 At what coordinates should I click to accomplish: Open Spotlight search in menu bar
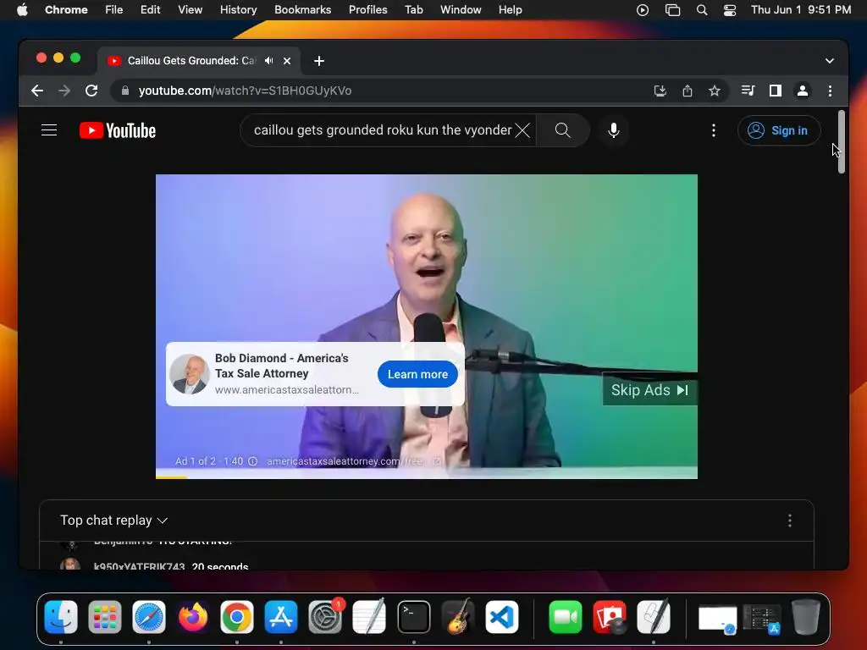point(702,10)
